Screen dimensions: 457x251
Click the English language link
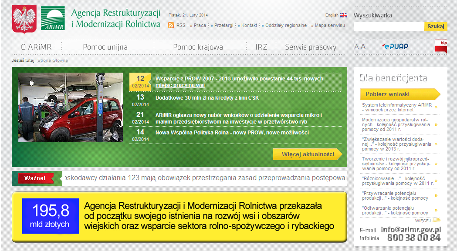click(x=332, y=15)
